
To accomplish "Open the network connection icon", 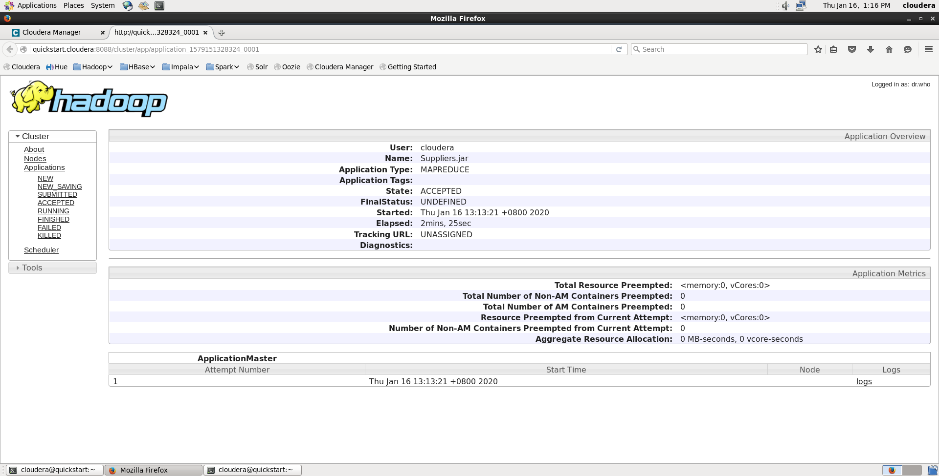I will 801,6.
